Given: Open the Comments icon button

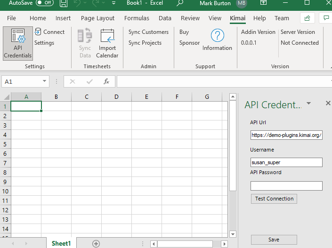Looking at the screenshot, I should pos(326,18).
